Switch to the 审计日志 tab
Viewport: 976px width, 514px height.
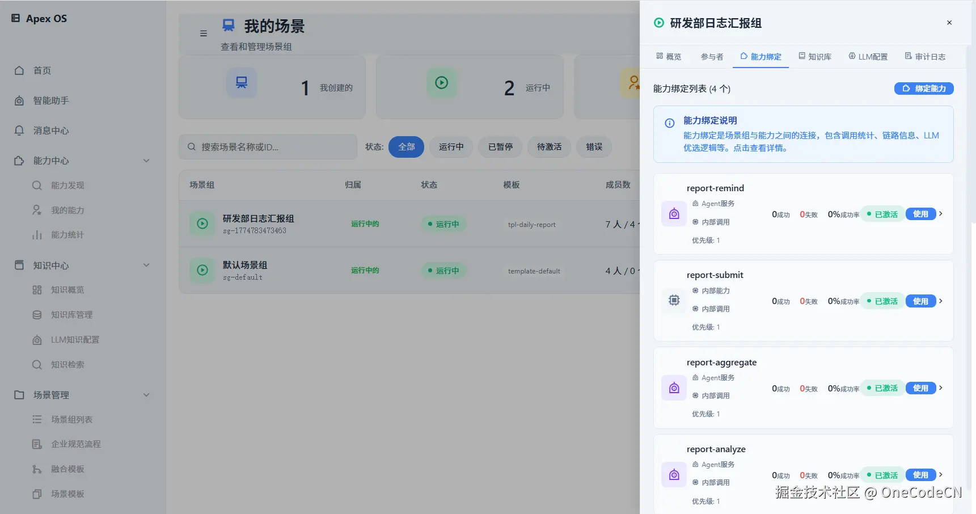(925, 56)
